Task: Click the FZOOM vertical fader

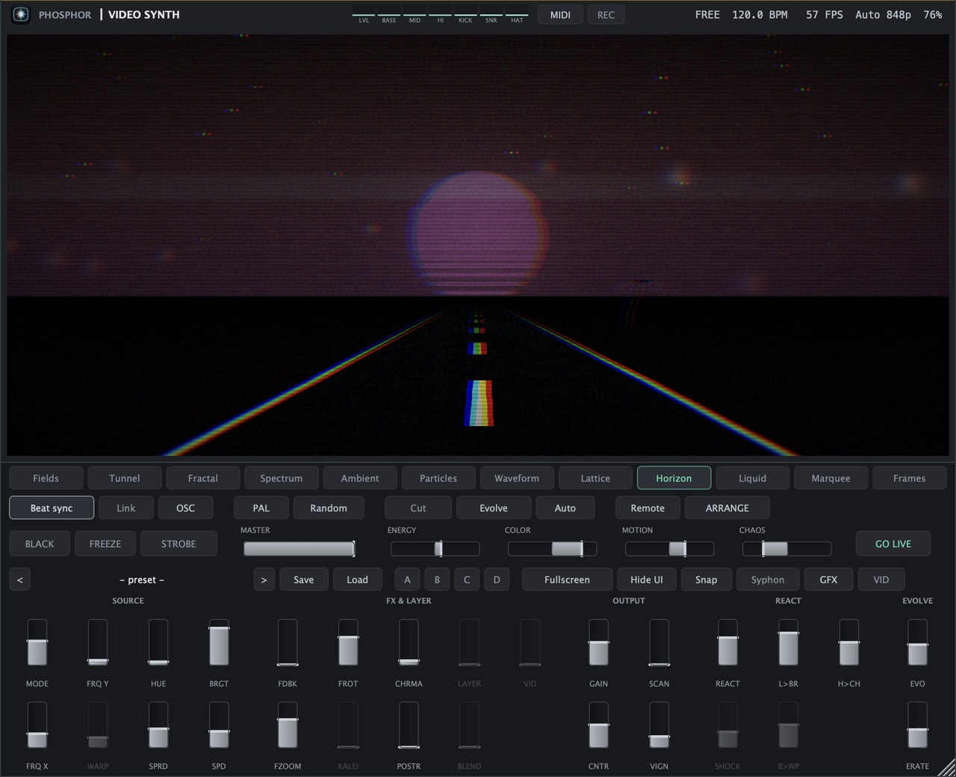Action: pyautogui.click(x=288, y=725)
